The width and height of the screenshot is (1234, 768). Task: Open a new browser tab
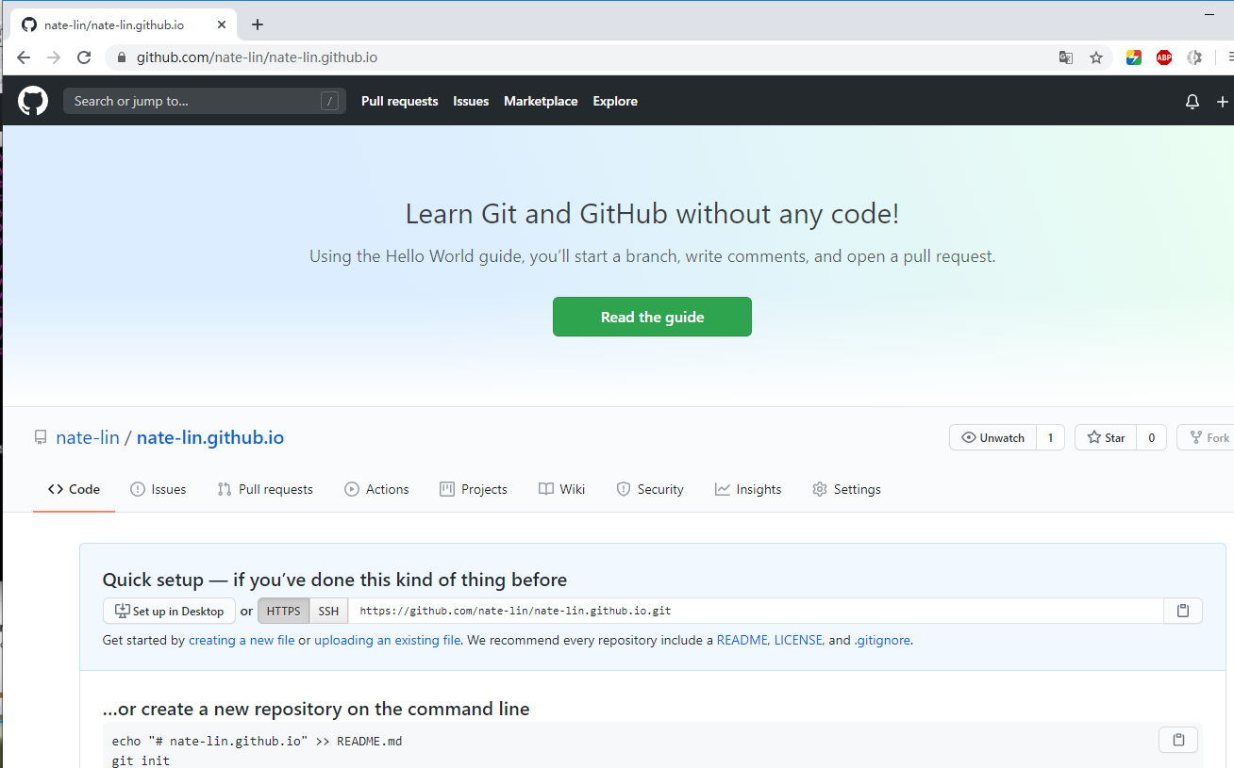258,25
